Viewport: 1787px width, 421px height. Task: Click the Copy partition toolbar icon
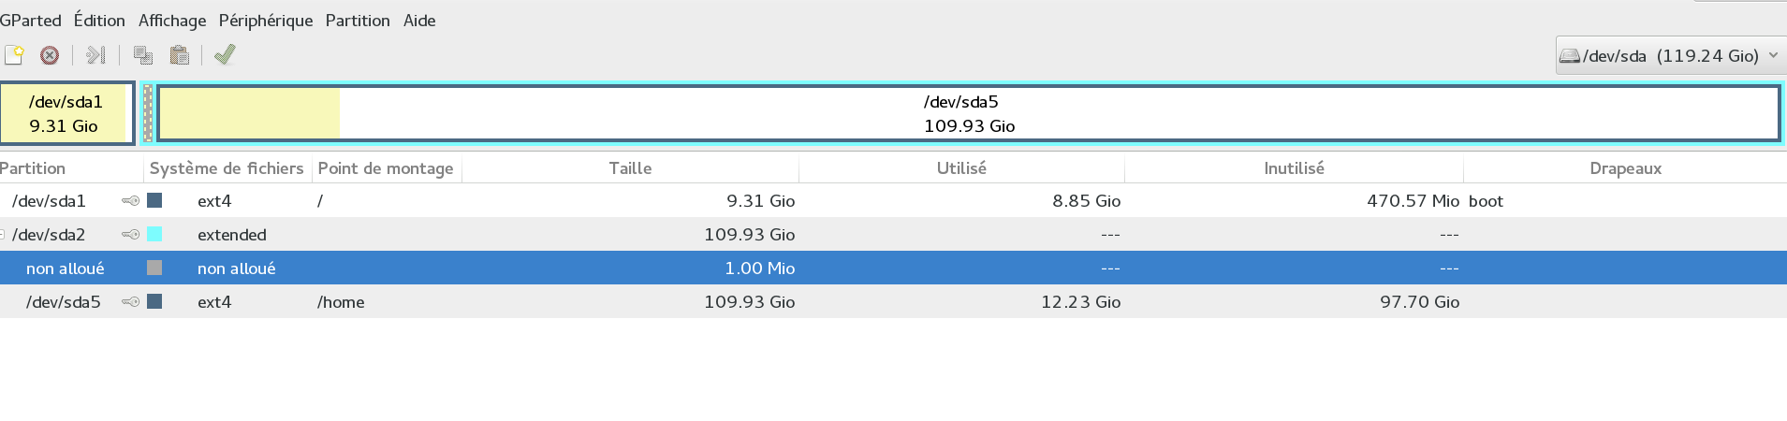[143, 55]
